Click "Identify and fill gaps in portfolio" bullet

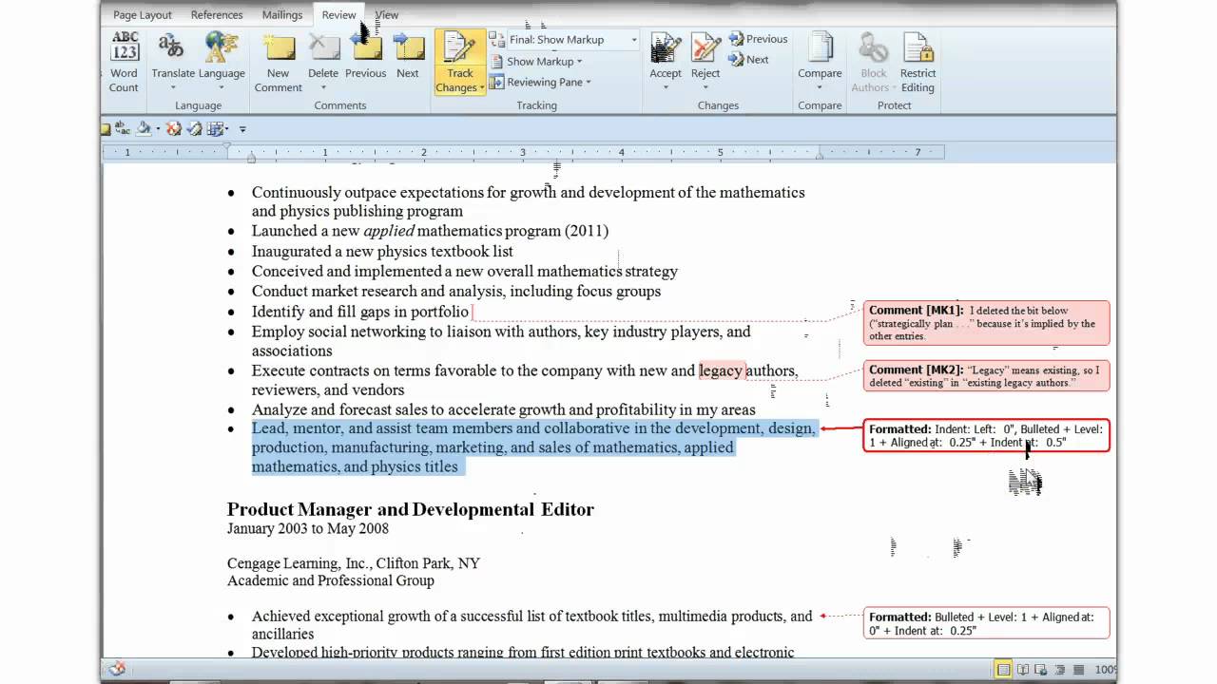359,312
